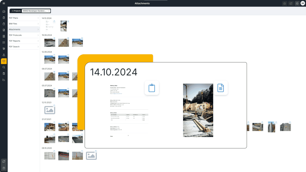Screen dimensions: 306x172
Task: Open the help icon at the sidebar bottom
Action: 4,168
